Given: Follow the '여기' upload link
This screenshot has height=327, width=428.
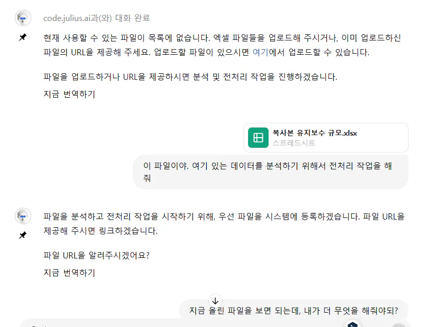Looking at the screenshot, I should tap(260, 52).
